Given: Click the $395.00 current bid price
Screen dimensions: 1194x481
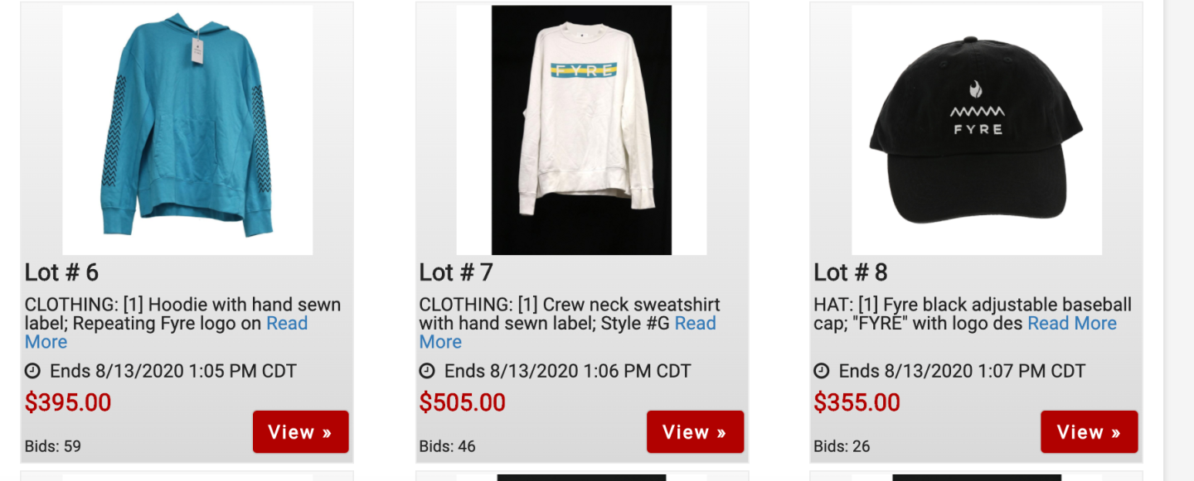Looking at the screenshot, I should [x=68, y=402].
